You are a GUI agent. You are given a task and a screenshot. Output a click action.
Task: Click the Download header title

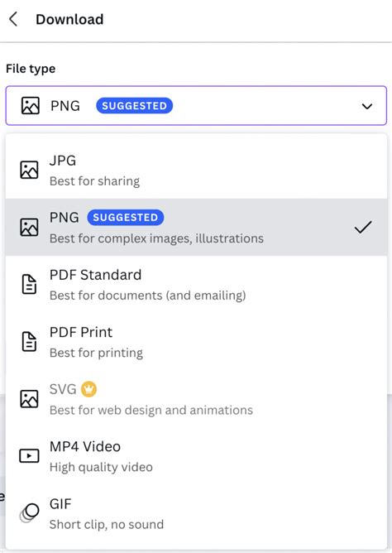[69, 19]
